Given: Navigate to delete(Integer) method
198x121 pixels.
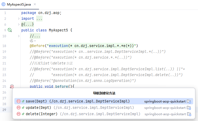Looking at the screenshot, I should click(x=82, y=114).
